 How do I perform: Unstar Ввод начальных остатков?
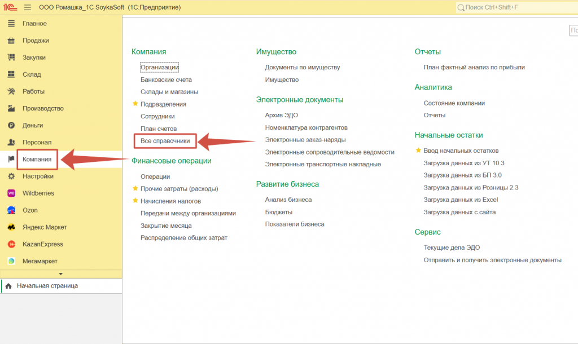click(x=418, y=151)
